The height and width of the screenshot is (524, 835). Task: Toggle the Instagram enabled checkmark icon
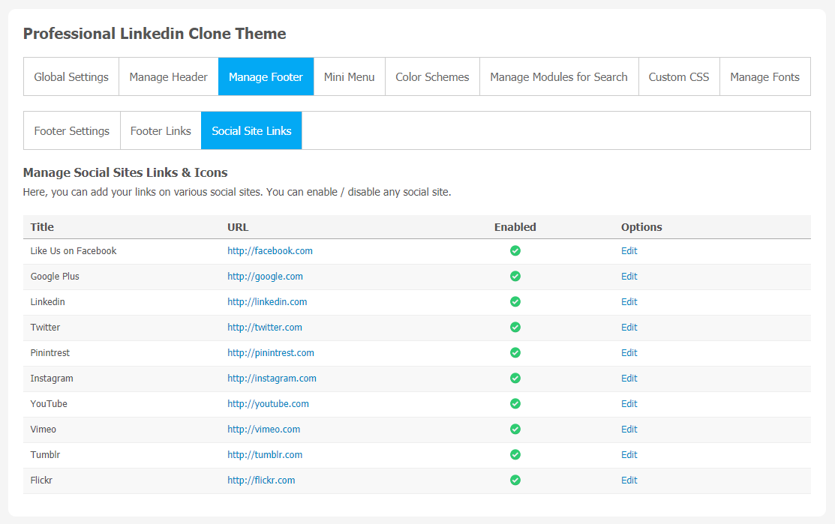coord(515,379)
